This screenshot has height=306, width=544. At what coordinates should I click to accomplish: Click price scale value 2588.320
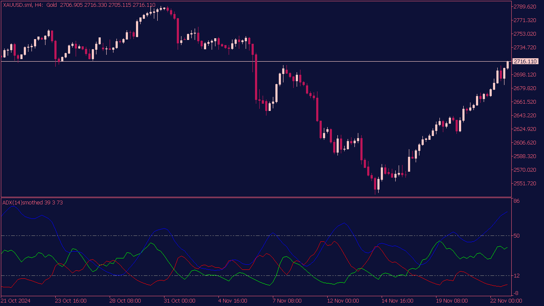tap(525, 156)
